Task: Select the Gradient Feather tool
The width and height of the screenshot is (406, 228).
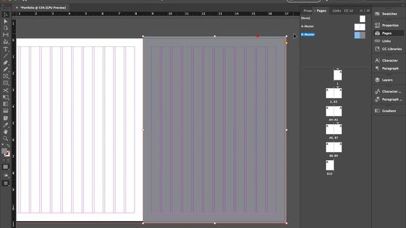Action: pyautogui.click(x=6, y=111)
